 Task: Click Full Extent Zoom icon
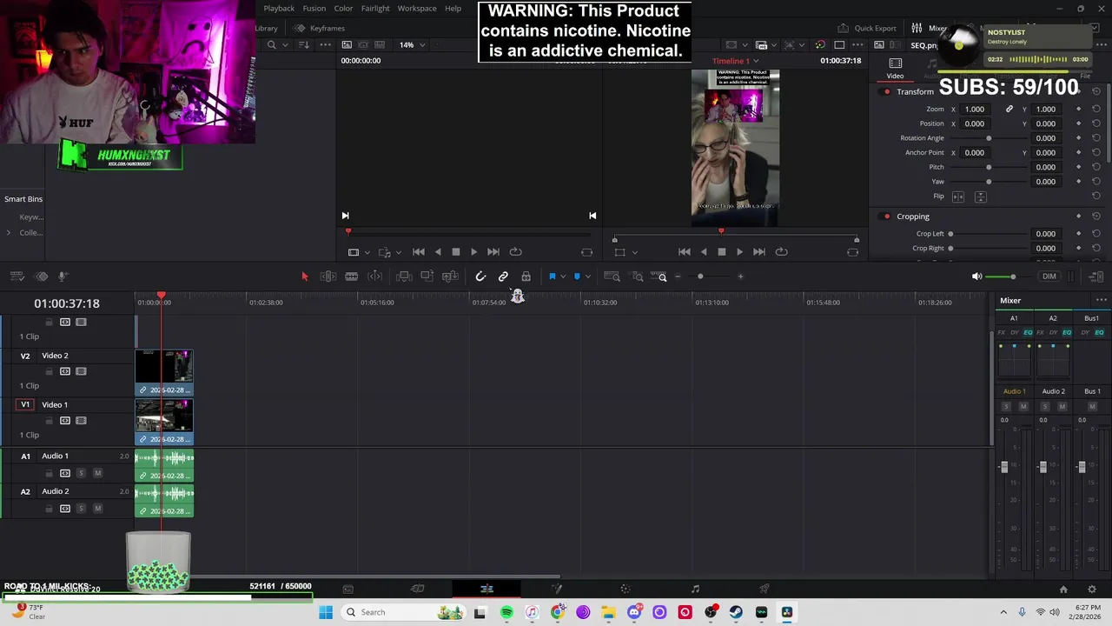pyautogui.click(x=612, y=276)
